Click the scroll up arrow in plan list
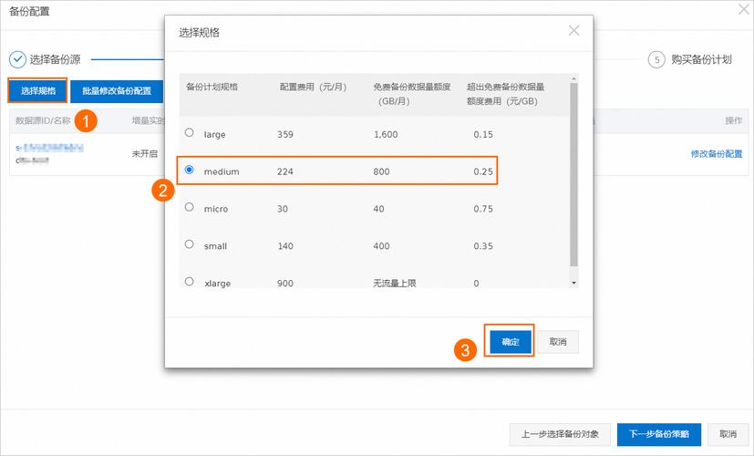Image resolution: width=754 pixels, height=456 pixels. 573,78
